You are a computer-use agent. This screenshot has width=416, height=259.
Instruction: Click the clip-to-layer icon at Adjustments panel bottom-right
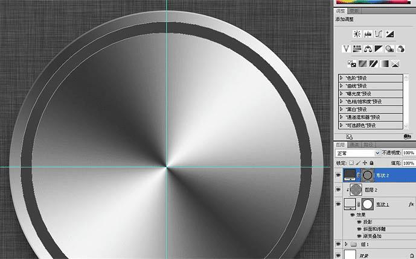[x=407, y=137]
